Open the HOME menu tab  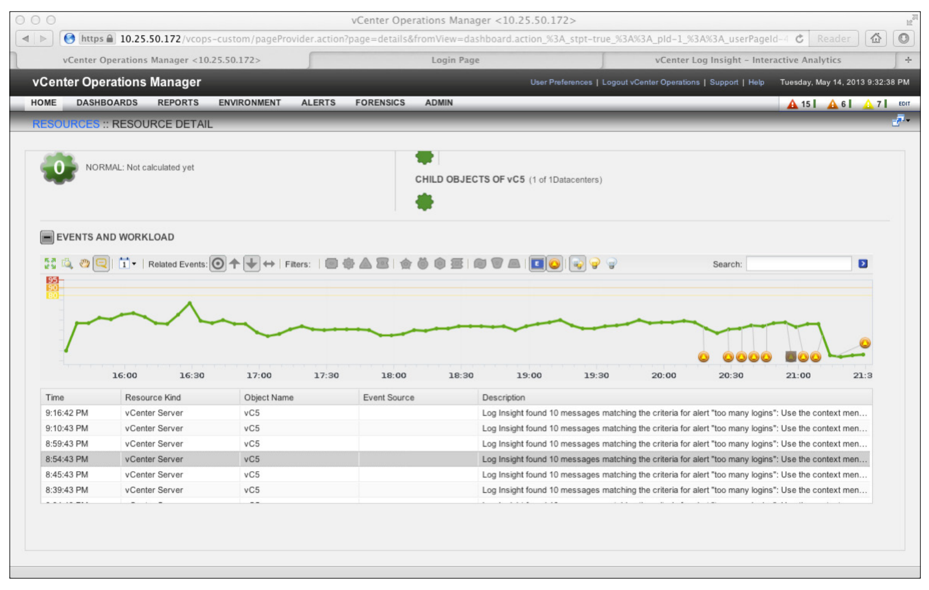44,103
